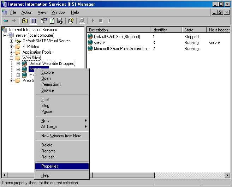Screen dimensions: 232x187
Task: Sort by the Host header column
Action: click(219, 30)
